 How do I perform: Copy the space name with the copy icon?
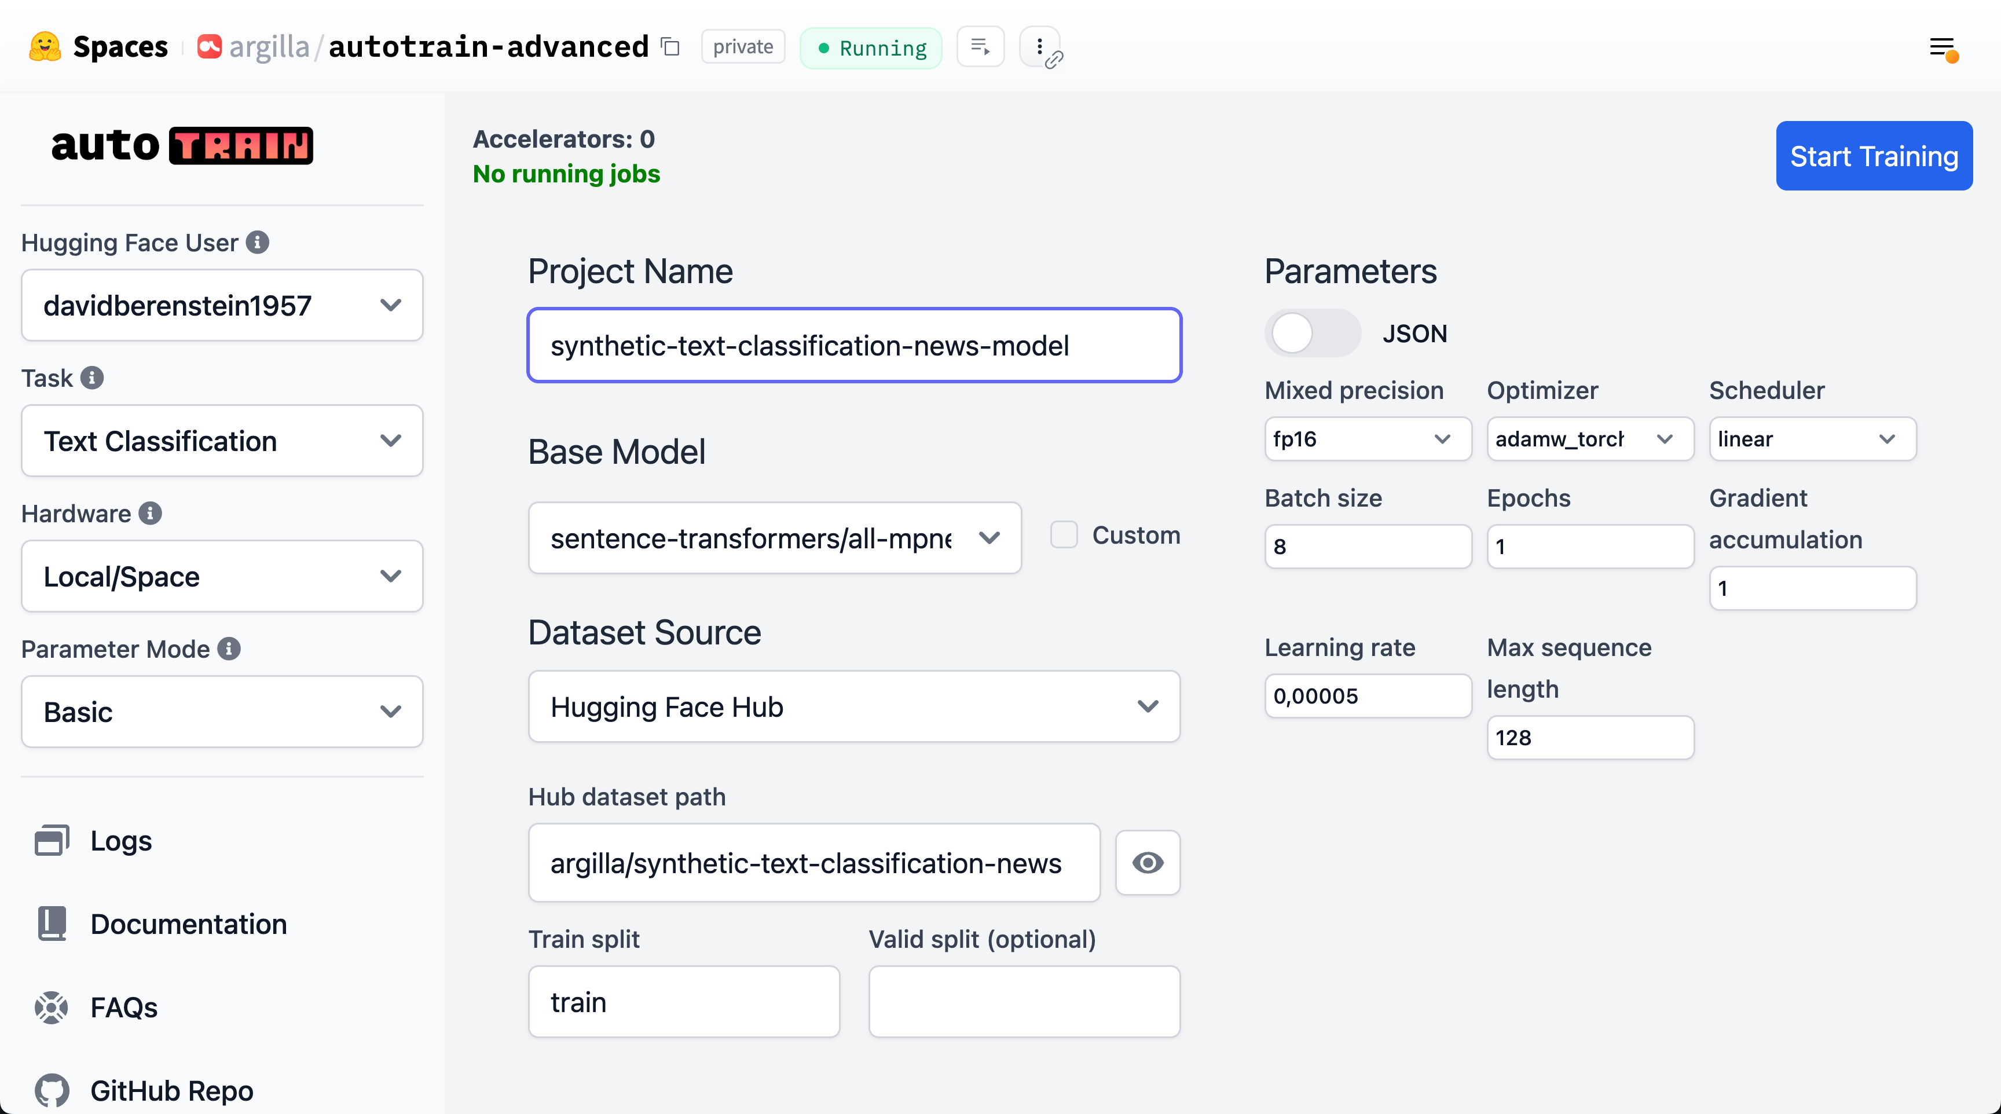click(670, 47)
